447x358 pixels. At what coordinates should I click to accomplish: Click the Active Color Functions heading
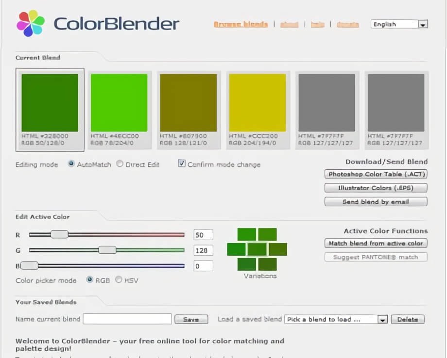pos(386,231)
